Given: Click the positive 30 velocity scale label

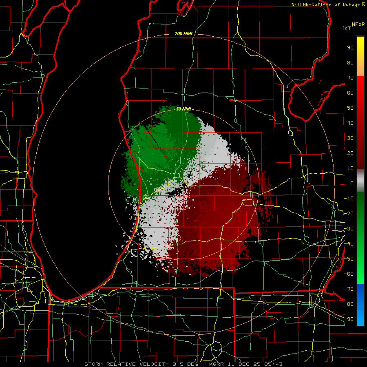Looking at the screenshot, I should [350, 138].
